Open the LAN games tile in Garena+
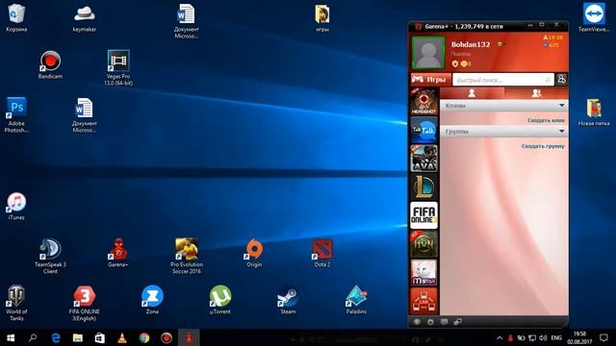Viewport: 616px width, 346px height. 423,301
